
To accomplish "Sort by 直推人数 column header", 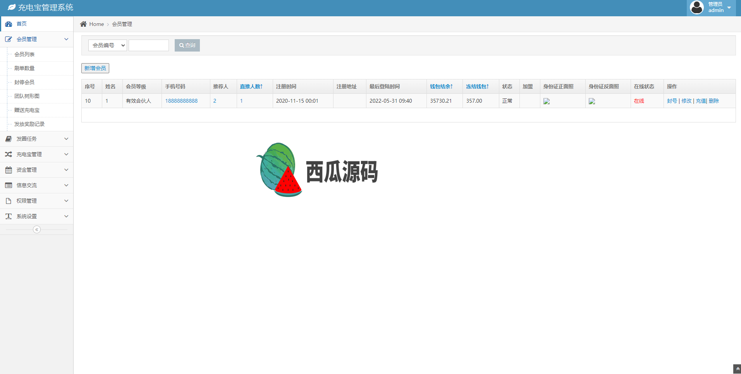I will tap(251, 86).
